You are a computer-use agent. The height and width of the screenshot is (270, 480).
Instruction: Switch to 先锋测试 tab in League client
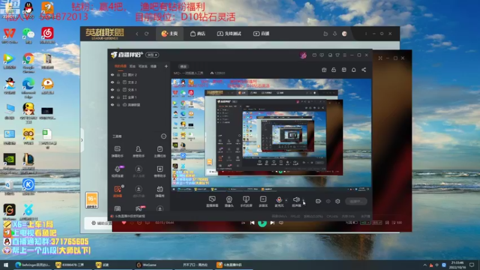[x=229, y=34]
